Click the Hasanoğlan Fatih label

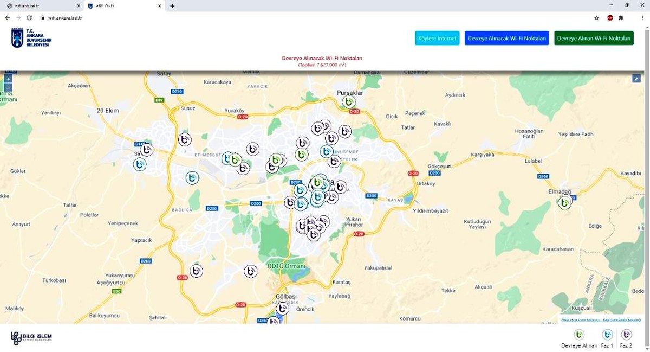click(529, 134)
